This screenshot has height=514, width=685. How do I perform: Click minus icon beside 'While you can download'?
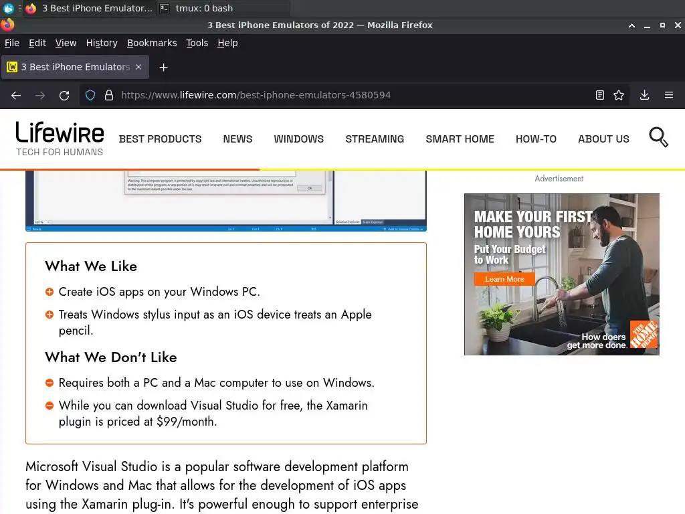point(50,406)
